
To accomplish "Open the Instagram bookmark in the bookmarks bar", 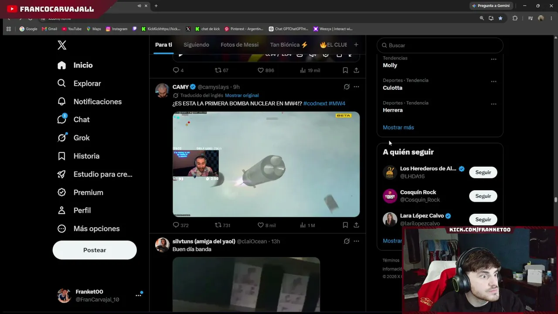I will point(116,29).
